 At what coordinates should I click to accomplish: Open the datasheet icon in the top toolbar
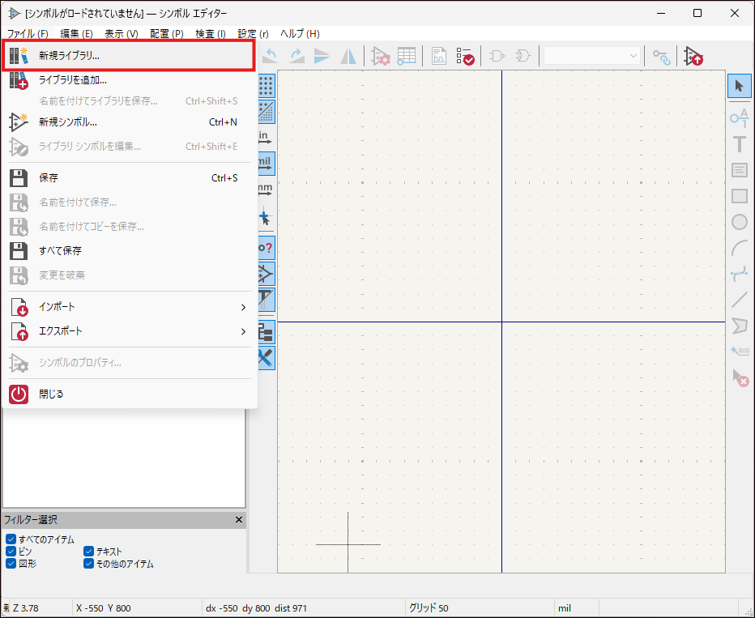pyautogui.click(x=439, y=56)
